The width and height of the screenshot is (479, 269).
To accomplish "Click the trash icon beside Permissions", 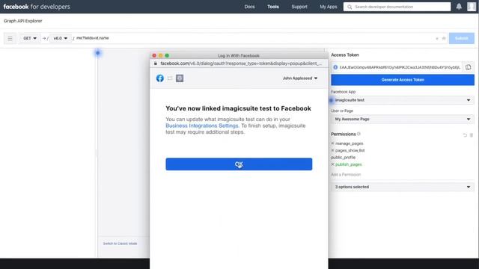I will (472, 135).
